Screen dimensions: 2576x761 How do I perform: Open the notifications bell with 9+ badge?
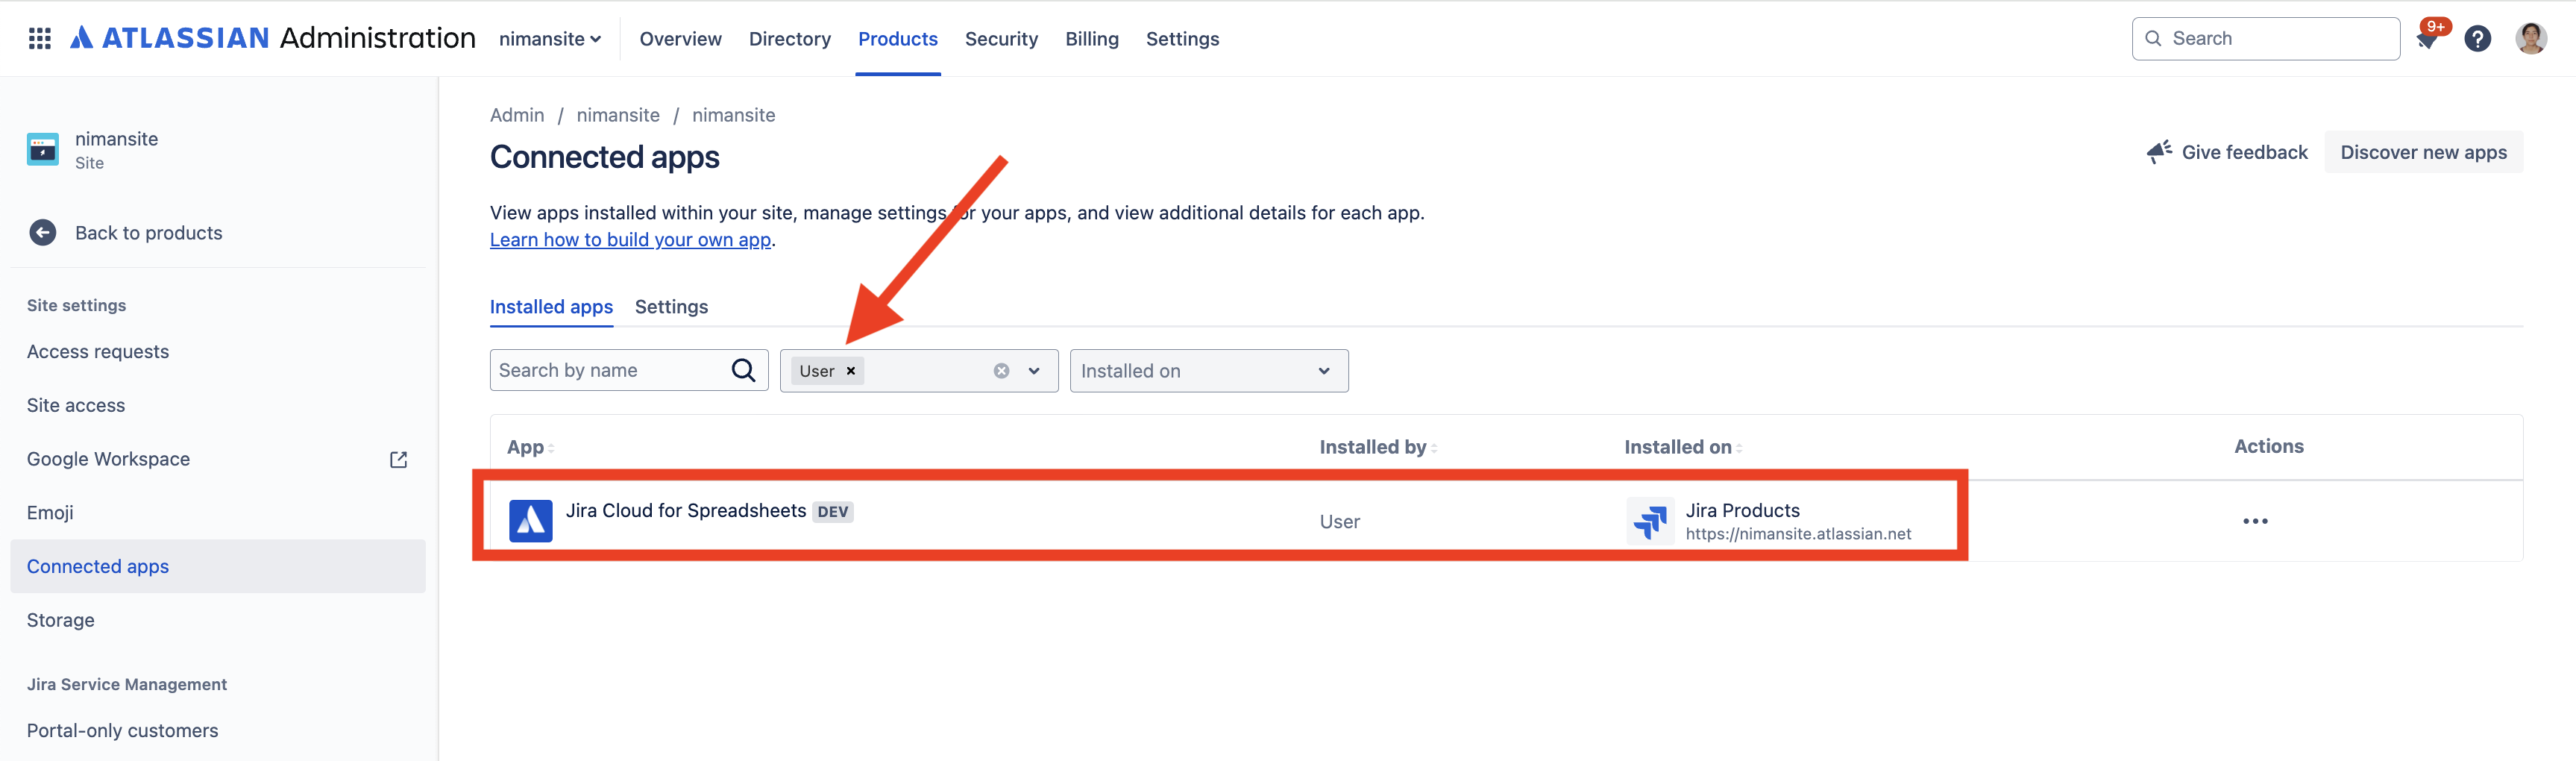[2427, 39]
